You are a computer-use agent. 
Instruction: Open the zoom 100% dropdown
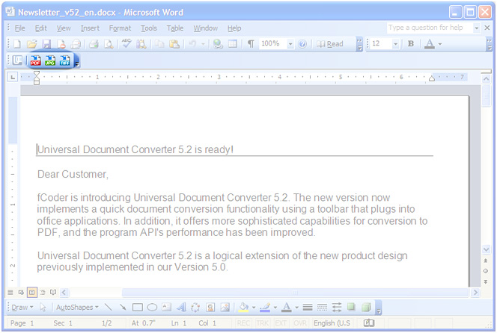tap(290, 44)
